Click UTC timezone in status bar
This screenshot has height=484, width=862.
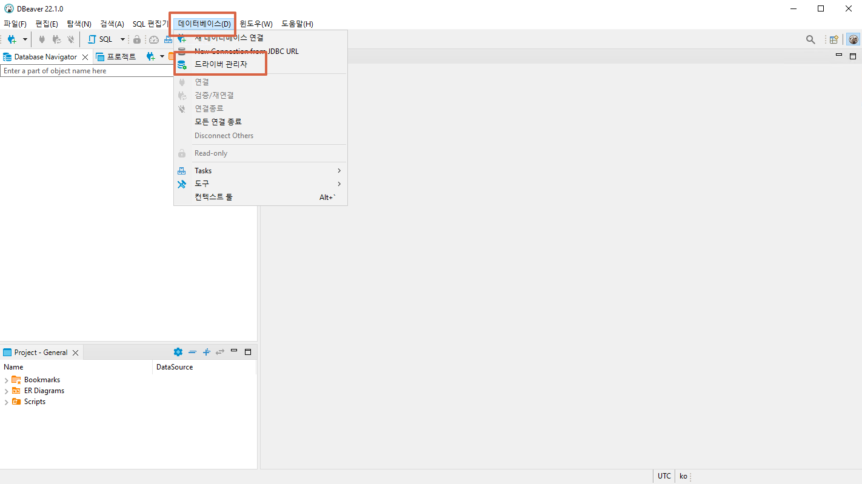(664, 476)
